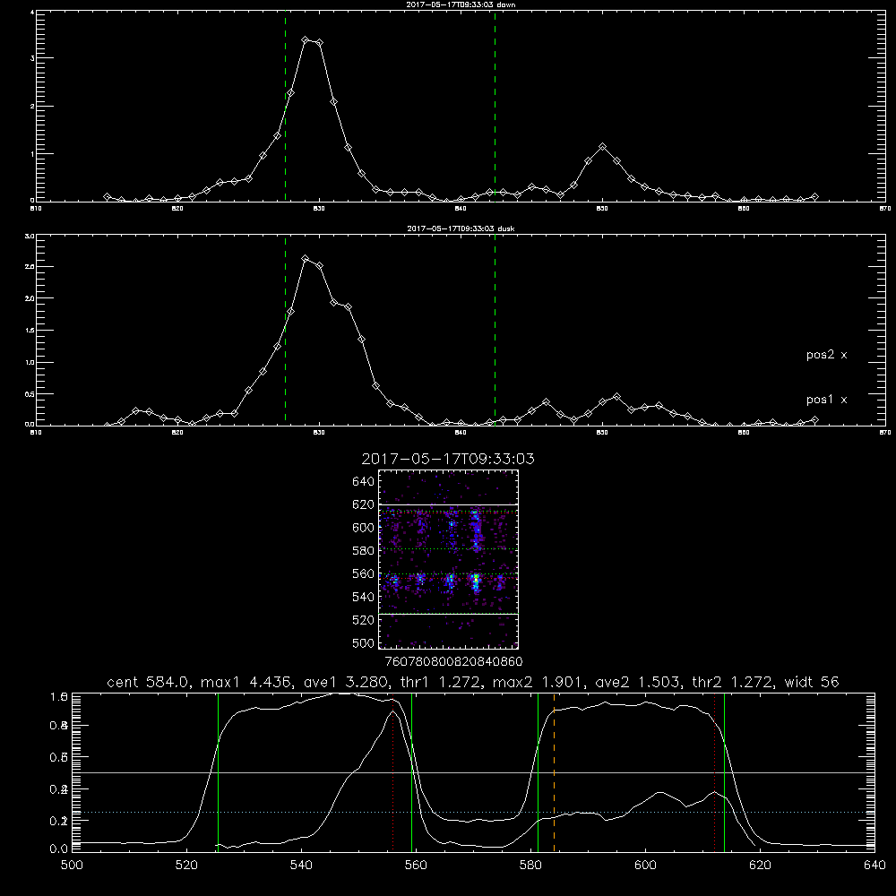
Task: Click the '2017-05-17T09:33:03 dawn' plot title
Action: click(461, 4)
